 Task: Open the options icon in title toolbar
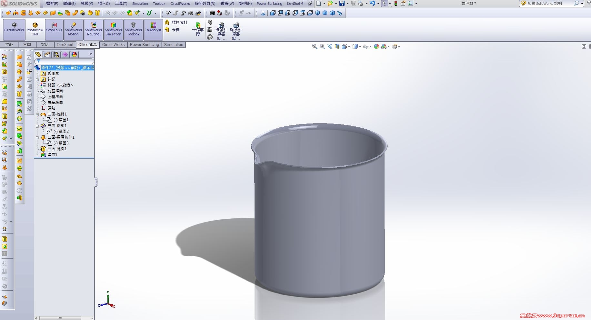[x=411, y=4]
